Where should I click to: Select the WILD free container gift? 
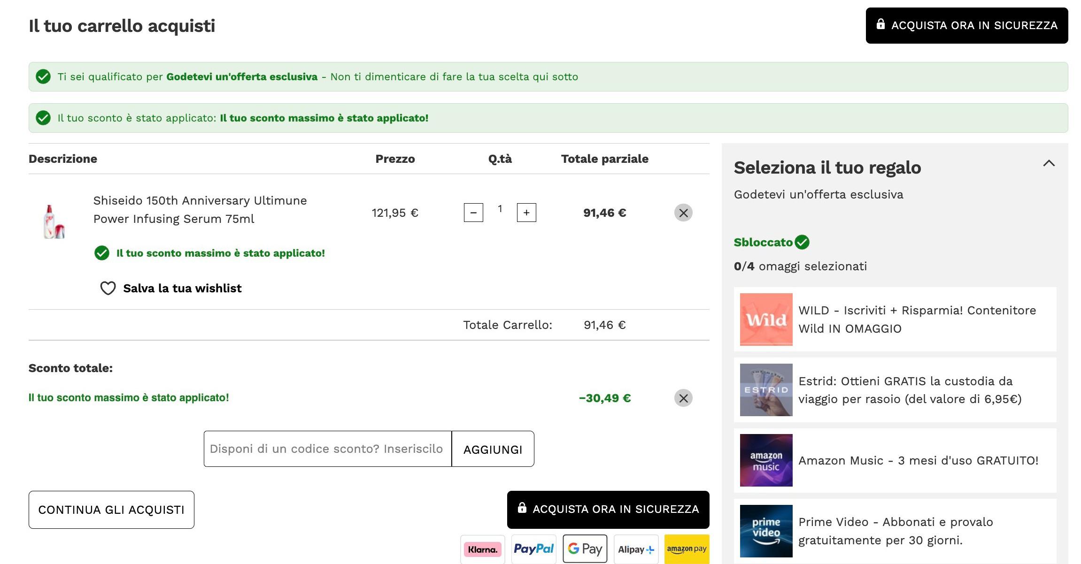coord(895,320)
